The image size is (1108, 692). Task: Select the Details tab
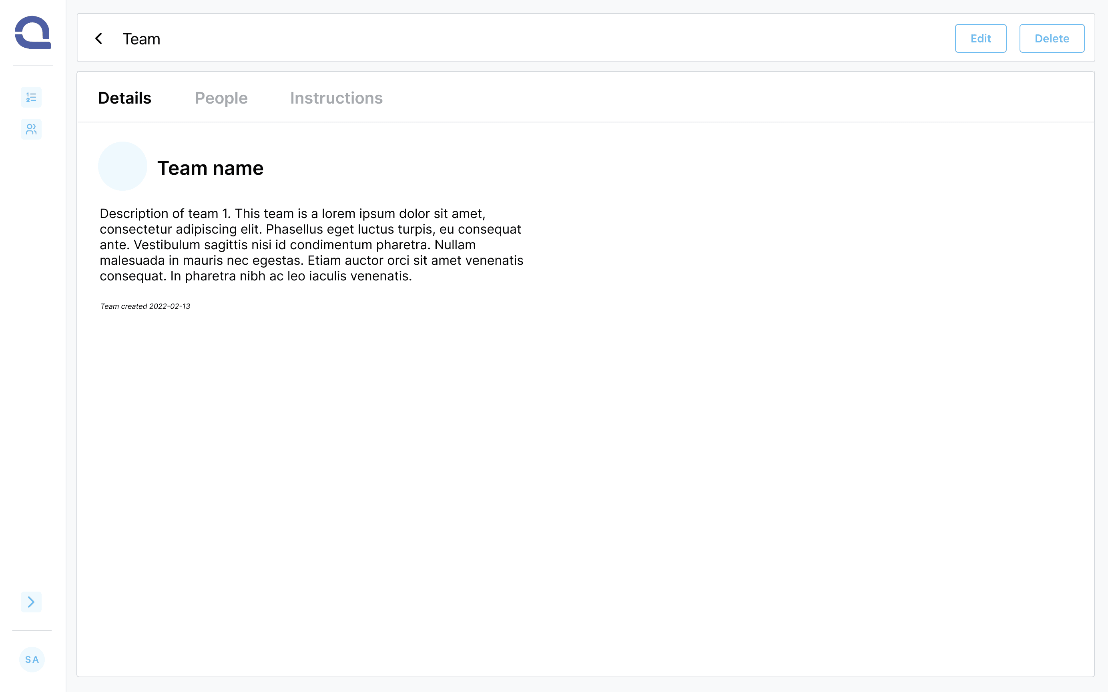pos(124,98)
